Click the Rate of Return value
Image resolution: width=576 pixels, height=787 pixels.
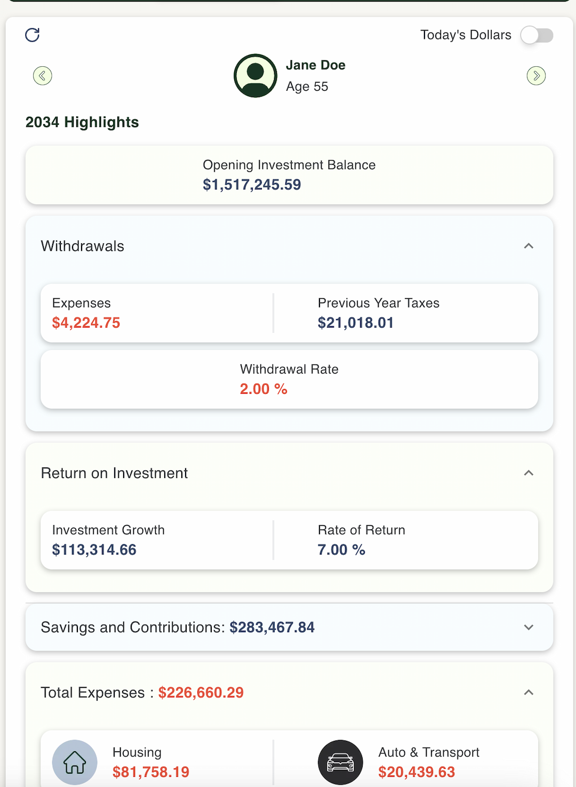click(341, 550)
